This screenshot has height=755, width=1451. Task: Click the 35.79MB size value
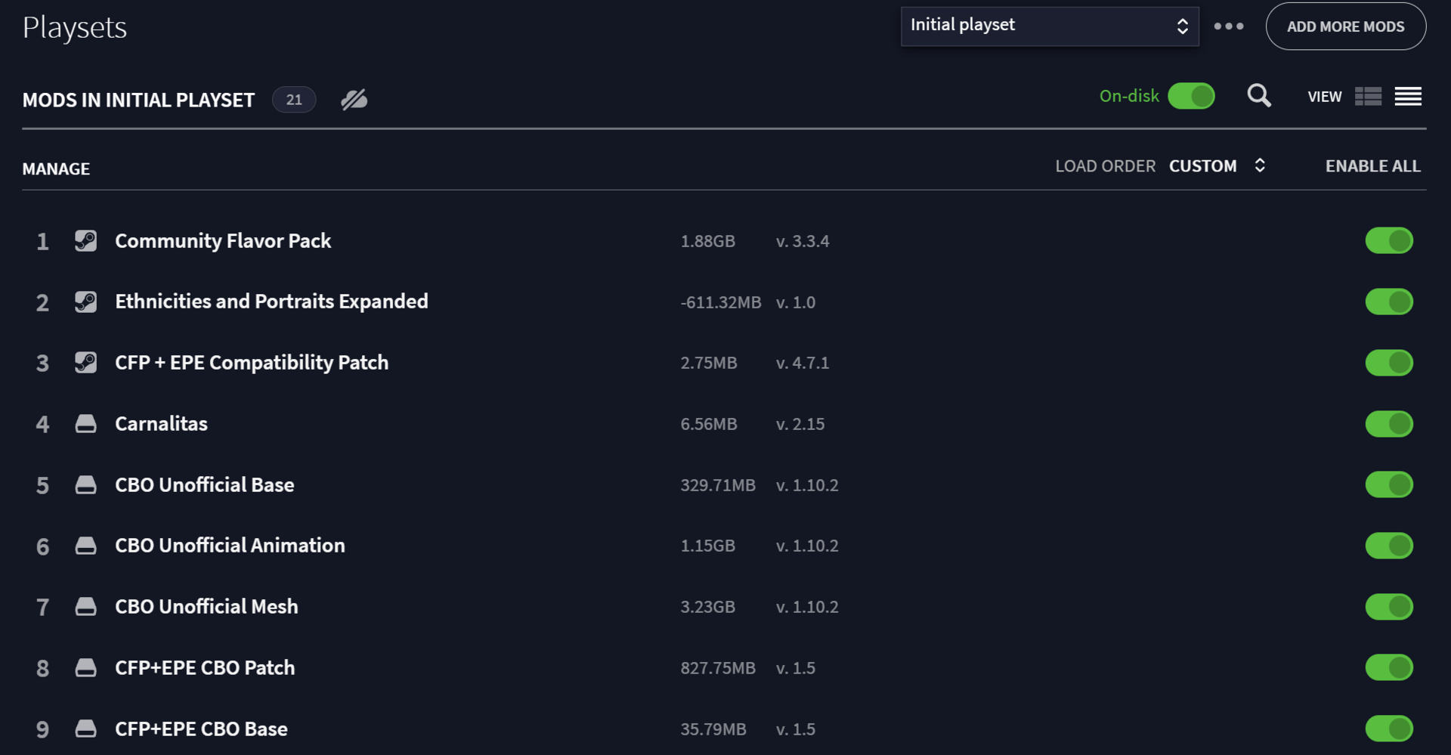[713, 730]
